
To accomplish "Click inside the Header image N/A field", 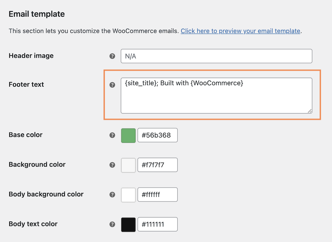I will pyautogui.click(x=216, y=56).
